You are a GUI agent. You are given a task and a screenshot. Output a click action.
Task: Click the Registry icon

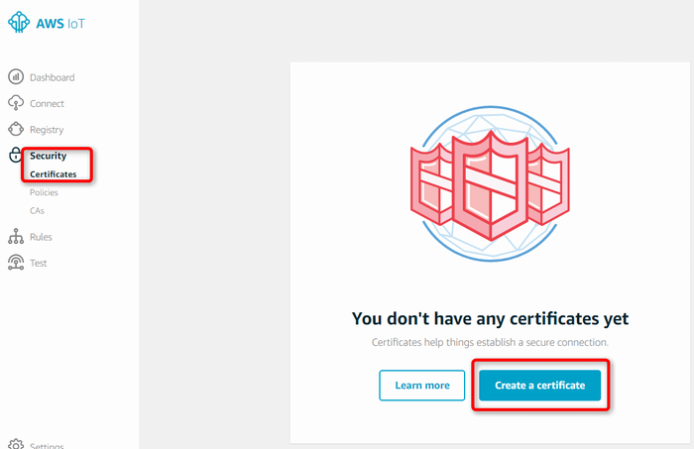click(x=16, y=129)
